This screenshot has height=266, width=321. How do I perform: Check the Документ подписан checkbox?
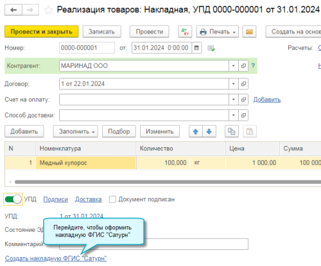[x=112, y=199]
